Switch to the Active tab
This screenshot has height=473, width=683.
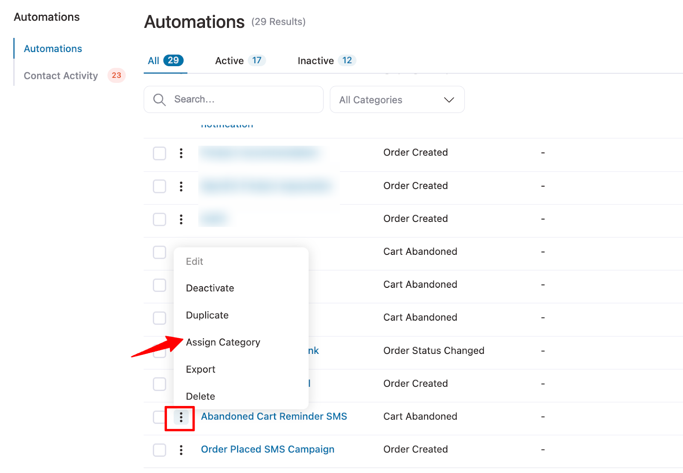click(240, 61)
